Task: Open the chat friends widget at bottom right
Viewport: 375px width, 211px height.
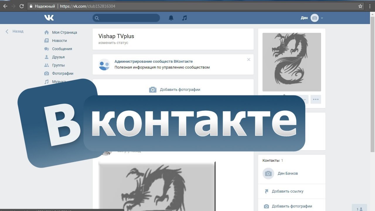Action: pos(359,207)
